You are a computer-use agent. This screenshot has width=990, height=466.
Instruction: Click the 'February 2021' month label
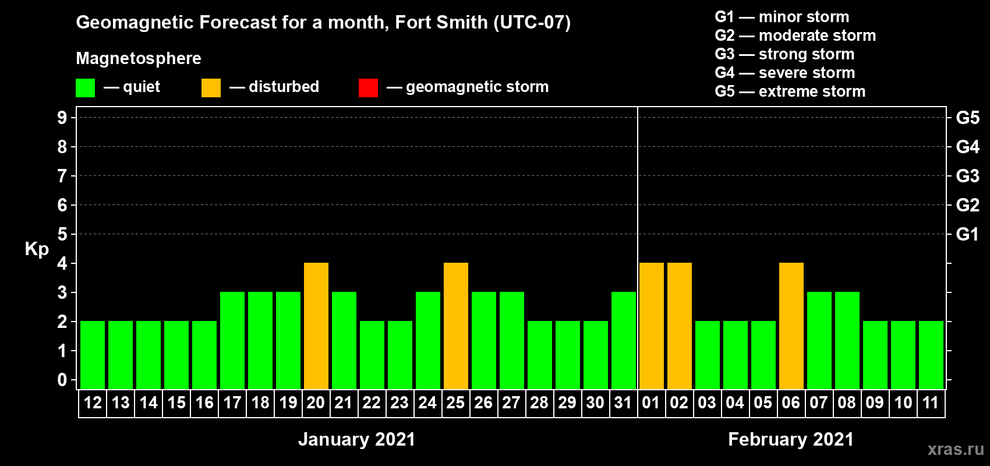791,439
